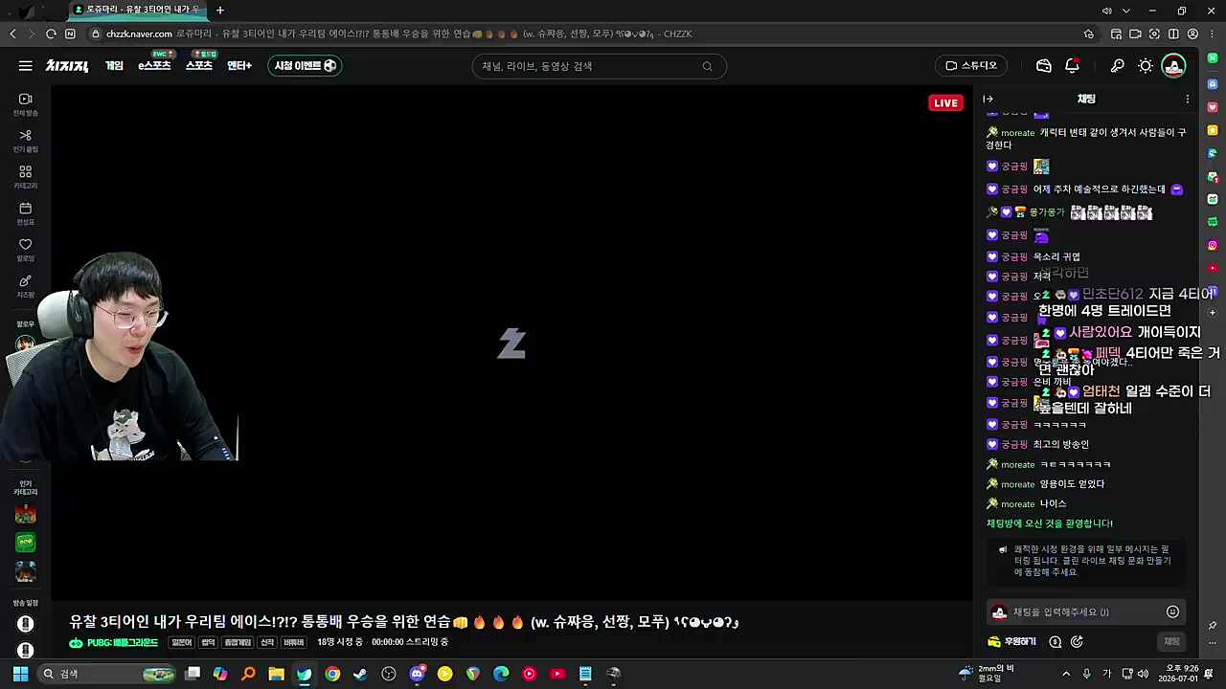Viewport: 1226px width, 689px height.
Task: Open the 게임 menu
Action: [114, 66]
